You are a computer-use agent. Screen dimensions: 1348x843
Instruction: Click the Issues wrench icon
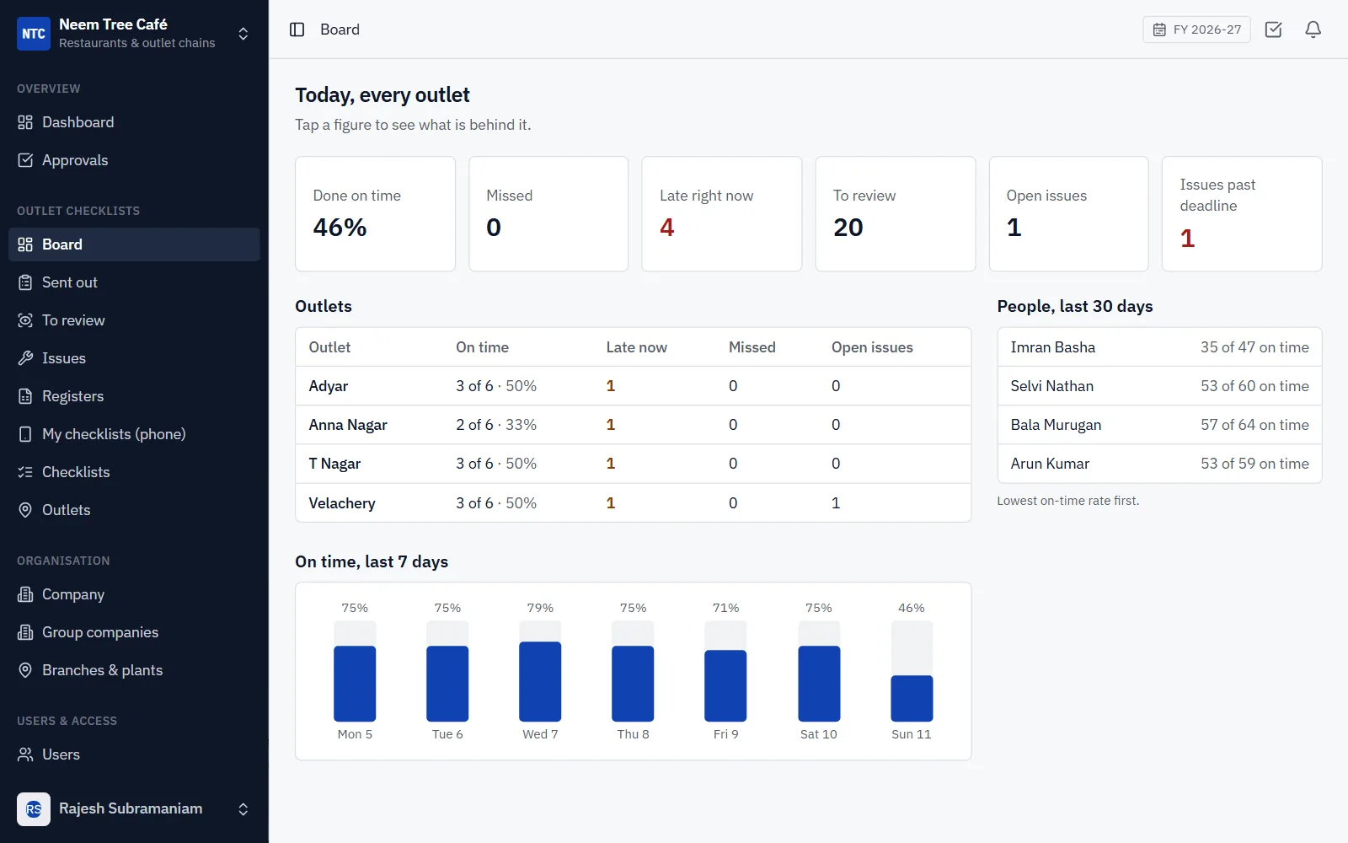(25, 358)
